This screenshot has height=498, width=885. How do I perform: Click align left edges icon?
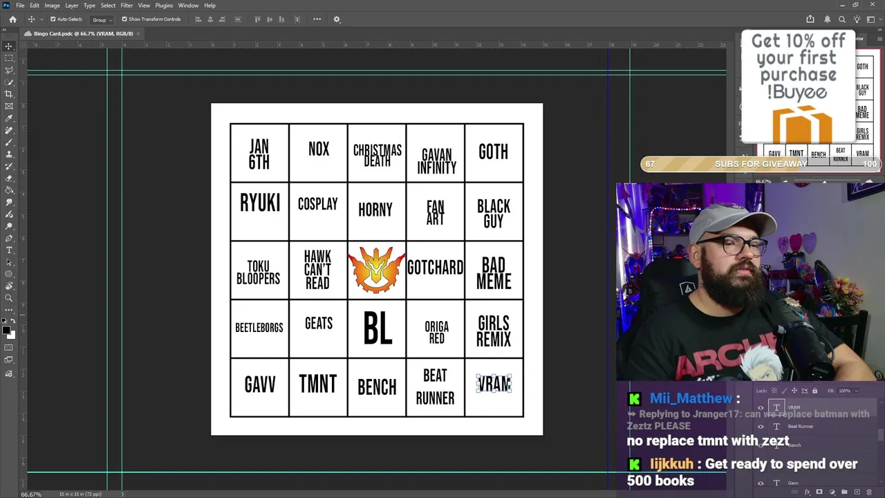click(198, 19)
